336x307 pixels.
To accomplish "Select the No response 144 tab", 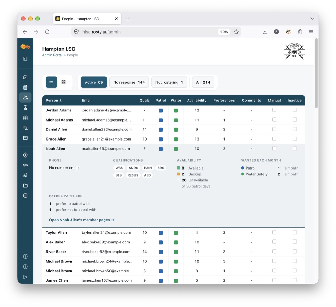I will pyautogui.click(x=129, y=82).
